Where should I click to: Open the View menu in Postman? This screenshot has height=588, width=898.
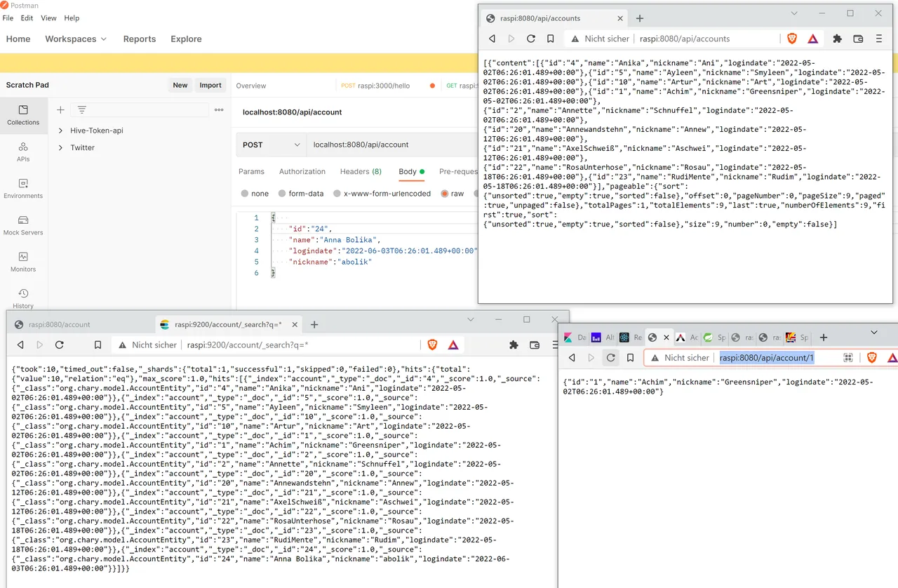click(49, 18)
